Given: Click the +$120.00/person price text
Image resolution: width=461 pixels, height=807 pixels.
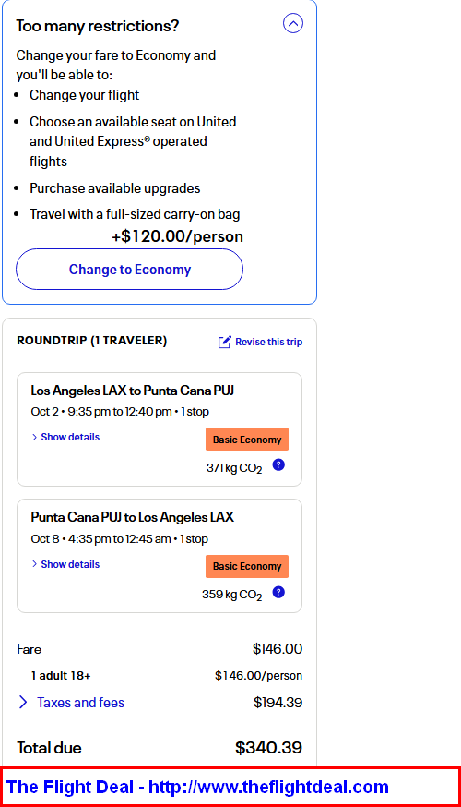Looking at the screenshot, I should [177, 236].
